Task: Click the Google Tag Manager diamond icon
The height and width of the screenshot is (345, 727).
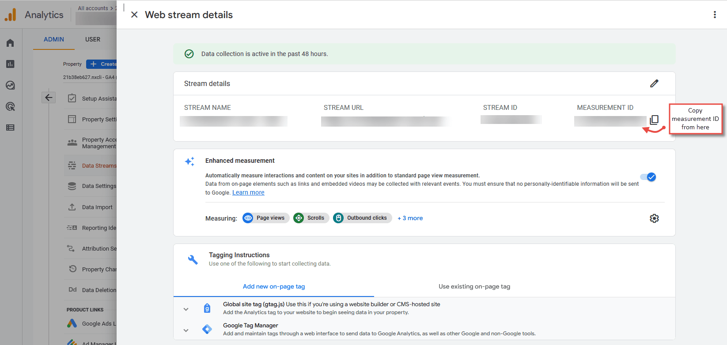Action: coord(207,329)
